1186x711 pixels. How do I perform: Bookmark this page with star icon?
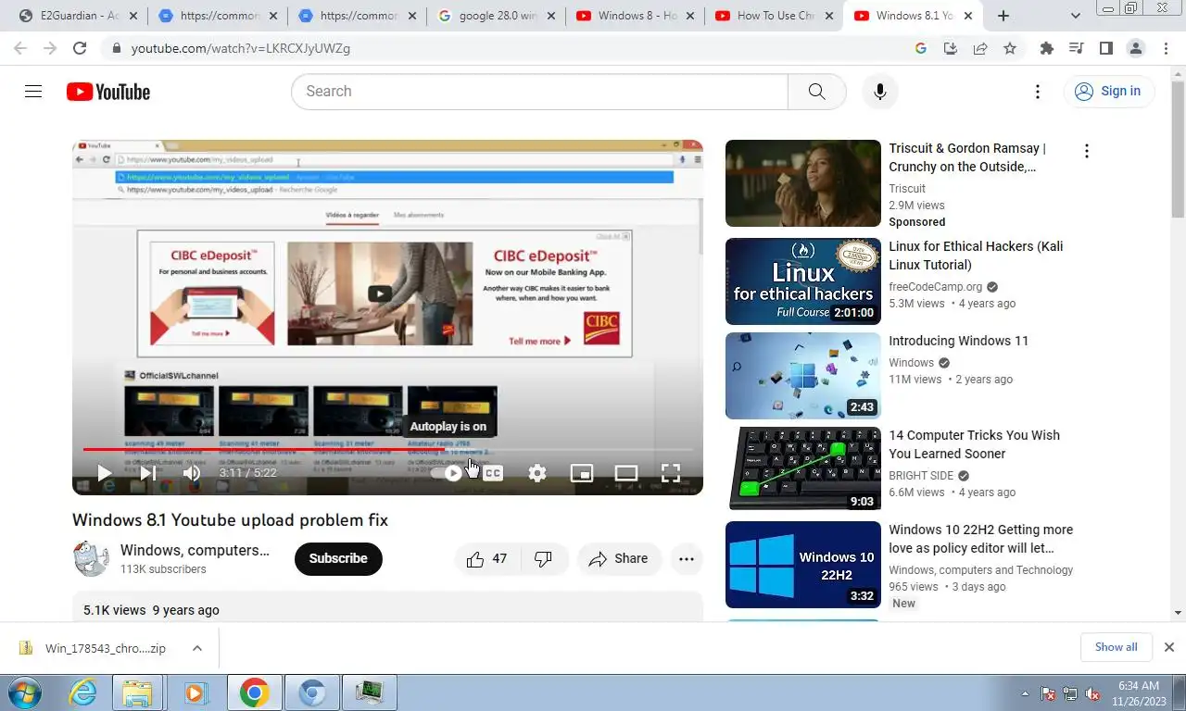tap(1010, 48)
